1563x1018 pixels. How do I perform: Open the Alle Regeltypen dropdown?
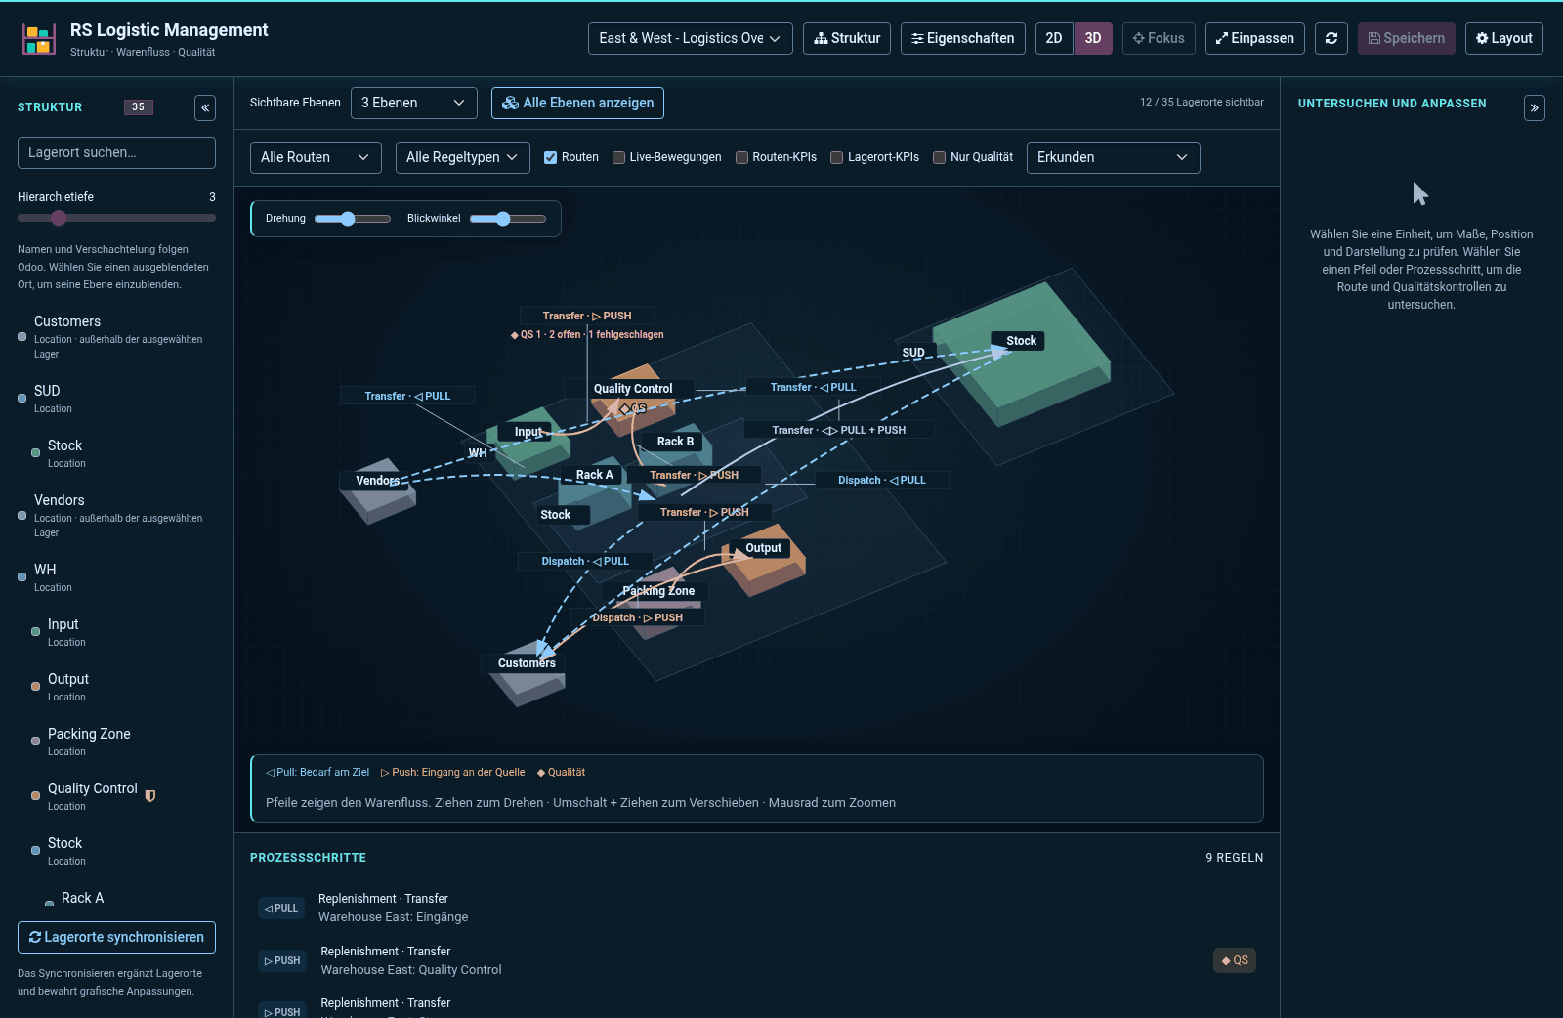[x=462, y=157]
